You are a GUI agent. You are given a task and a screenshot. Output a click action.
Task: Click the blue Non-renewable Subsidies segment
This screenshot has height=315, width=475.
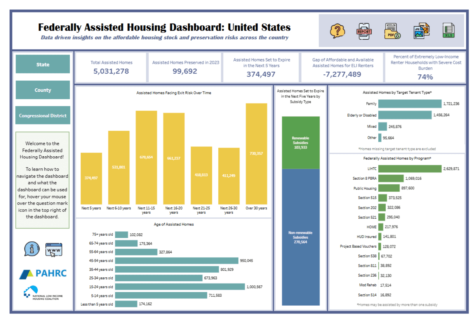[300, 237]
